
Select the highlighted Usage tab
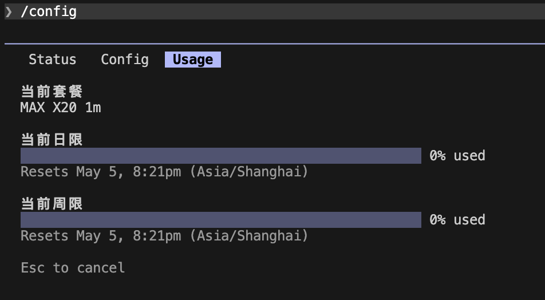click(193, 60)
